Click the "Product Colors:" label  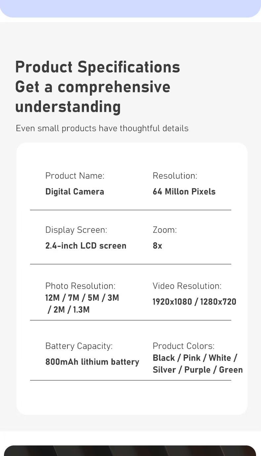coord(183,346)
